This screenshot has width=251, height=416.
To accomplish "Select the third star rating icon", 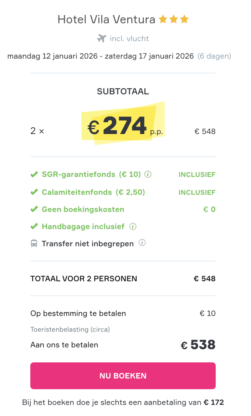I will point(185,19).
